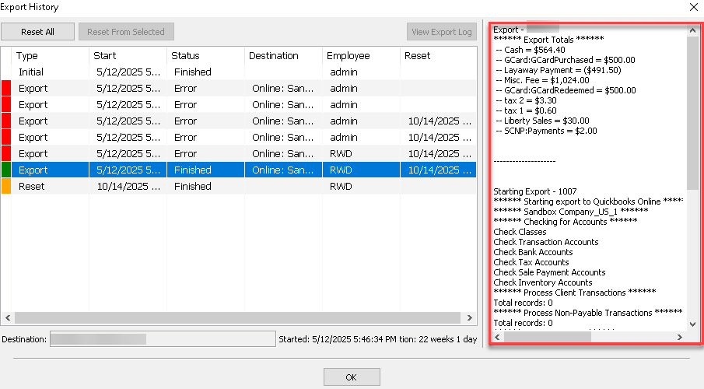Click the 'Process Client Transactions' line
This screenshot has width=704, height=389.
[575, 293]
